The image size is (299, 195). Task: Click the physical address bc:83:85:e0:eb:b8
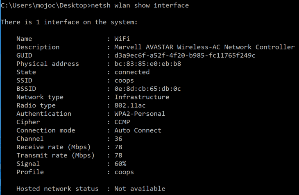[x=147, y=64]
